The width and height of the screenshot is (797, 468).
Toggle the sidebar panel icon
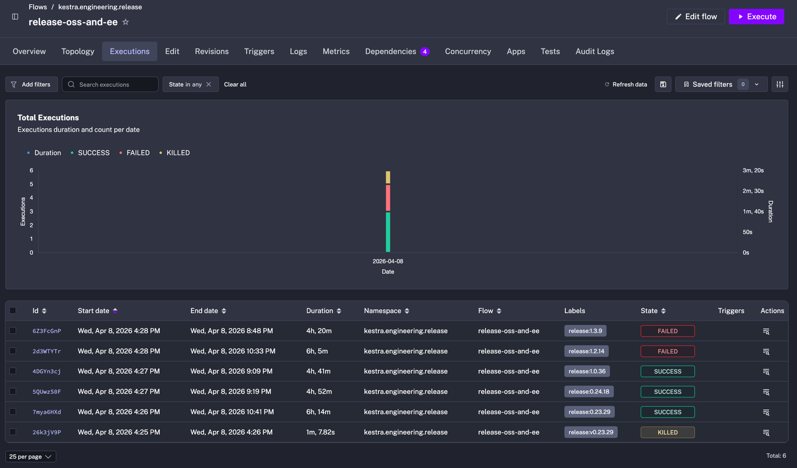pyautogui.click(x=15, y=16)
